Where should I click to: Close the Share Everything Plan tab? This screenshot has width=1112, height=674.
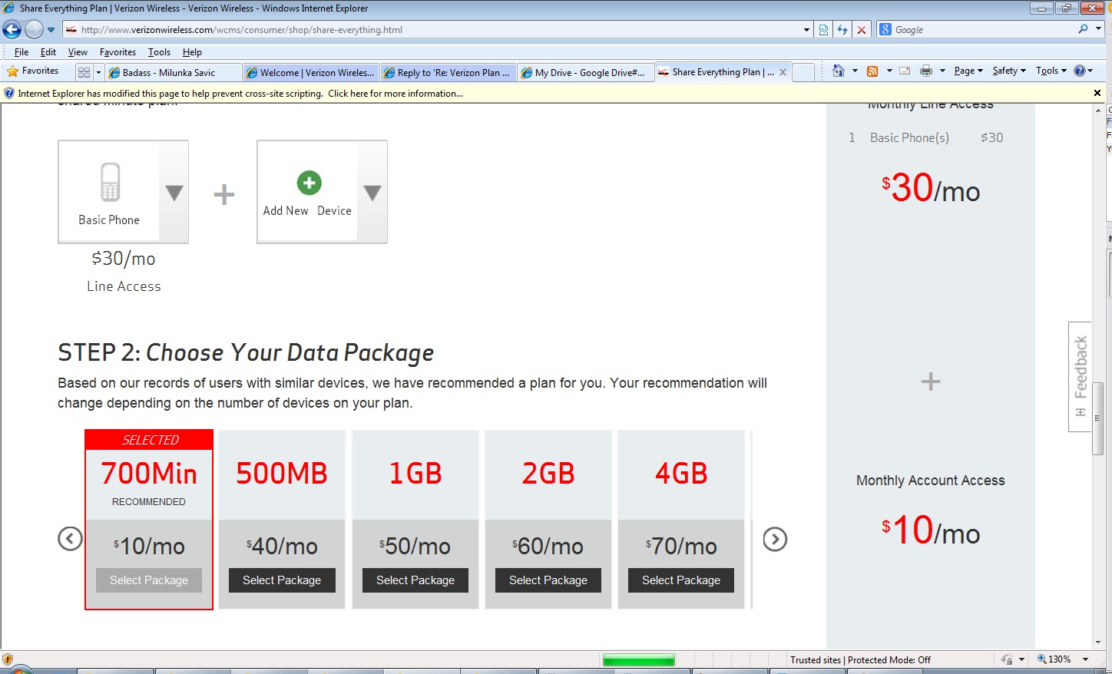click(783, 72)
